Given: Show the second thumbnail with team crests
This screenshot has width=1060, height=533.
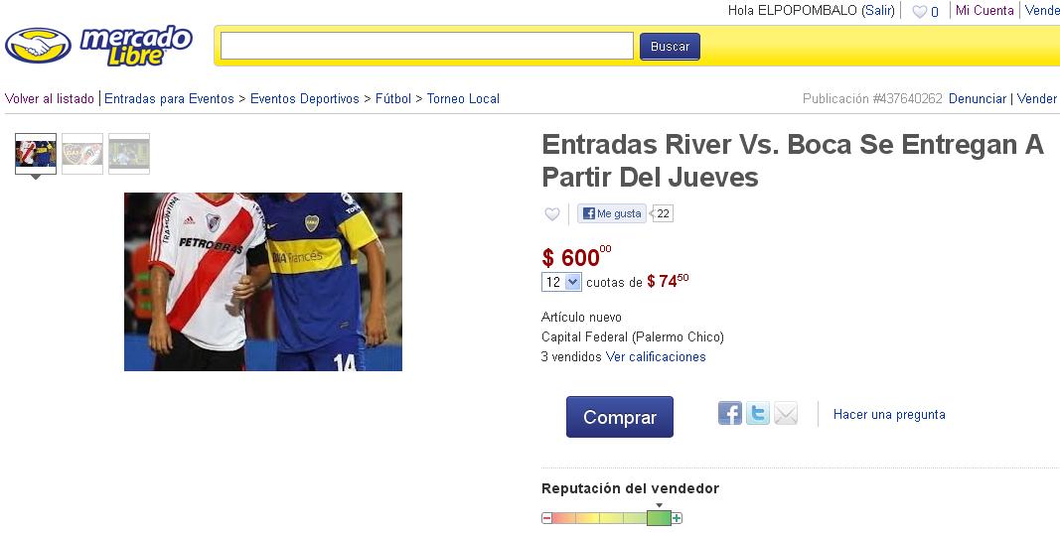Looking at the screenshot, I should point(82,153).
